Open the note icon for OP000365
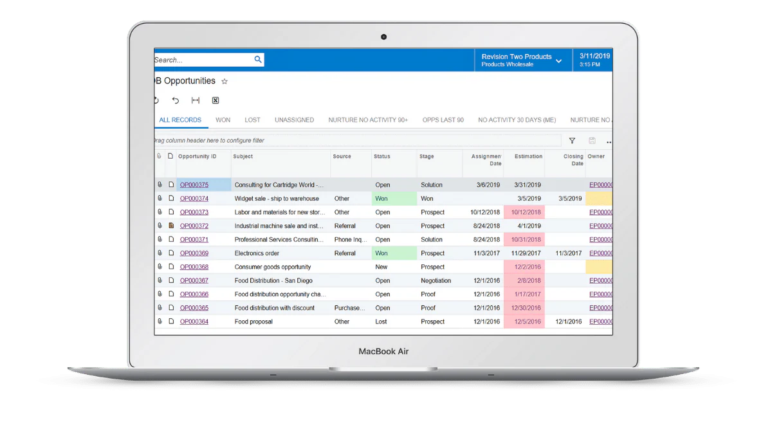Viewport: 772px width, 434px height. [x=171, y=308]
